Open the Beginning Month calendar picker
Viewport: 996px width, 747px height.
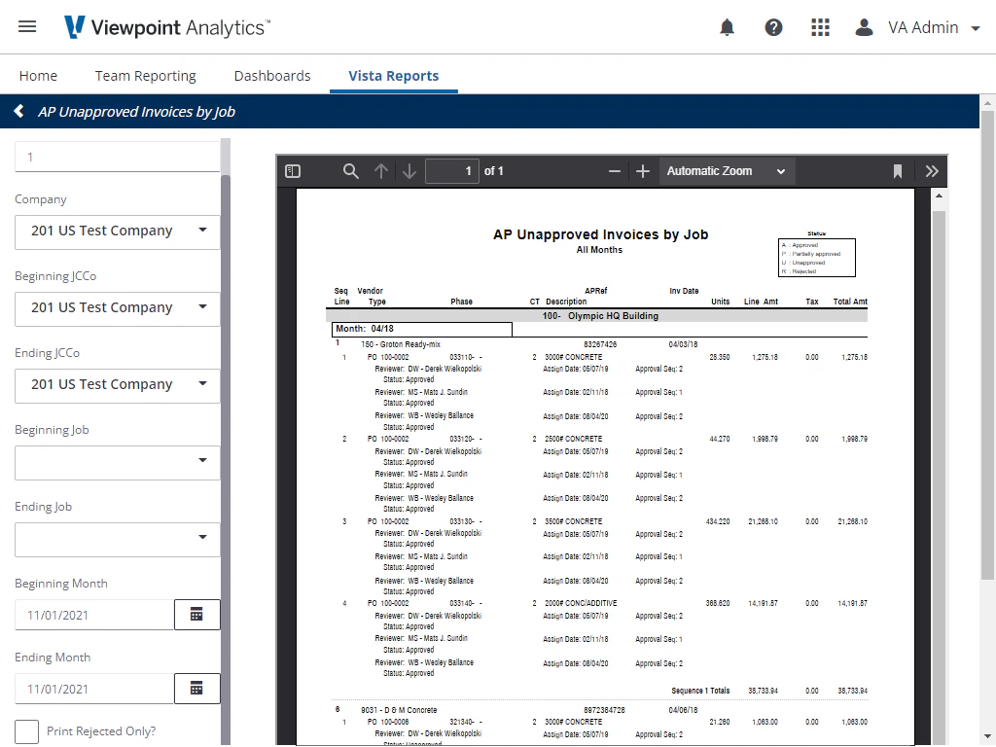pos(196,615)
